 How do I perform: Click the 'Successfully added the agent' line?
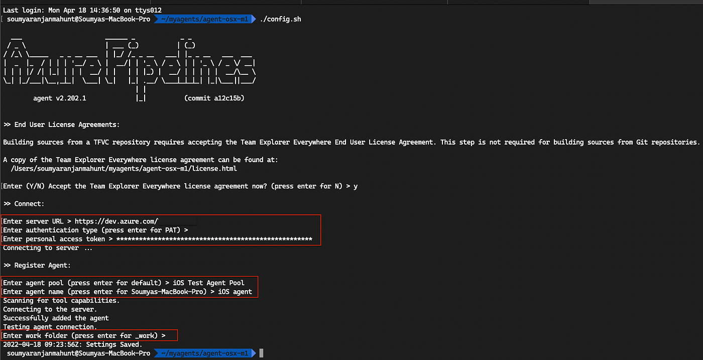[x=56, y=318]
